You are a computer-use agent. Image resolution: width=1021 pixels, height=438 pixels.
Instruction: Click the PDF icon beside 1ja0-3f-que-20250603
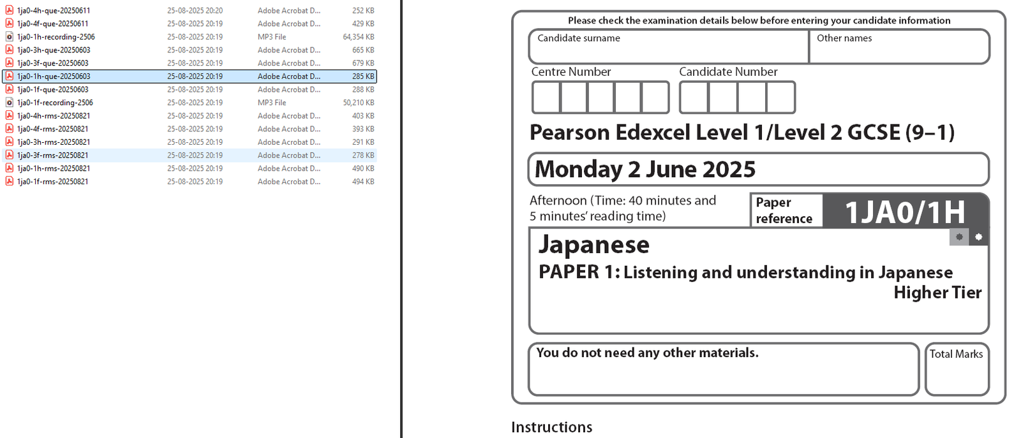pos(10,63)
